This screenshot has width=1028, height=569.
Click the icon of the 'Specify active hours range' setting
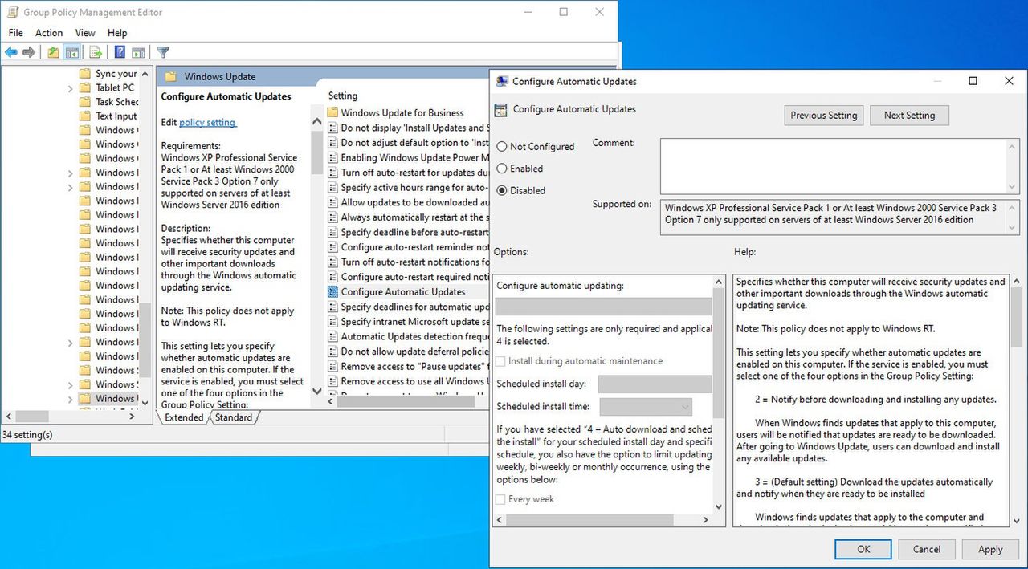pyautogui.click(x=332, y=188)
